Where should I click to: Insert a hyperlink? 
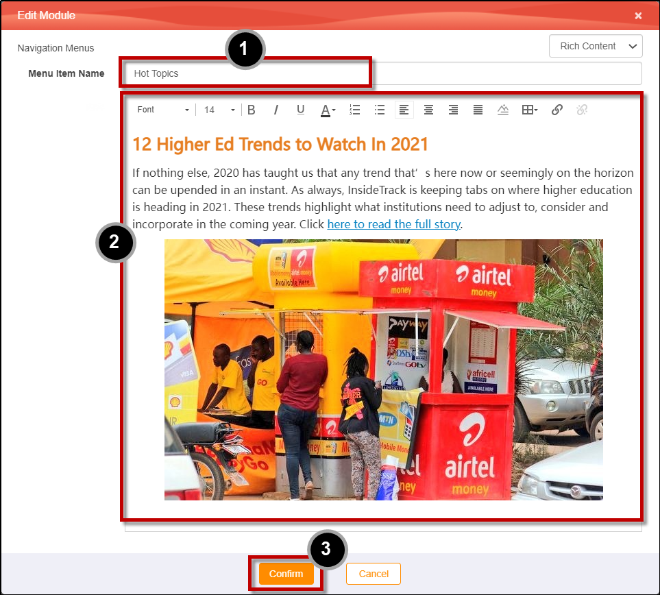coord(557,110)
